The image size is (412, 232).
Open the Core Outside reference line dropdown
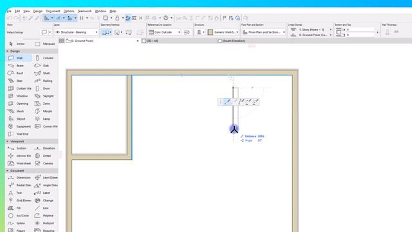(x=165, y=32)
